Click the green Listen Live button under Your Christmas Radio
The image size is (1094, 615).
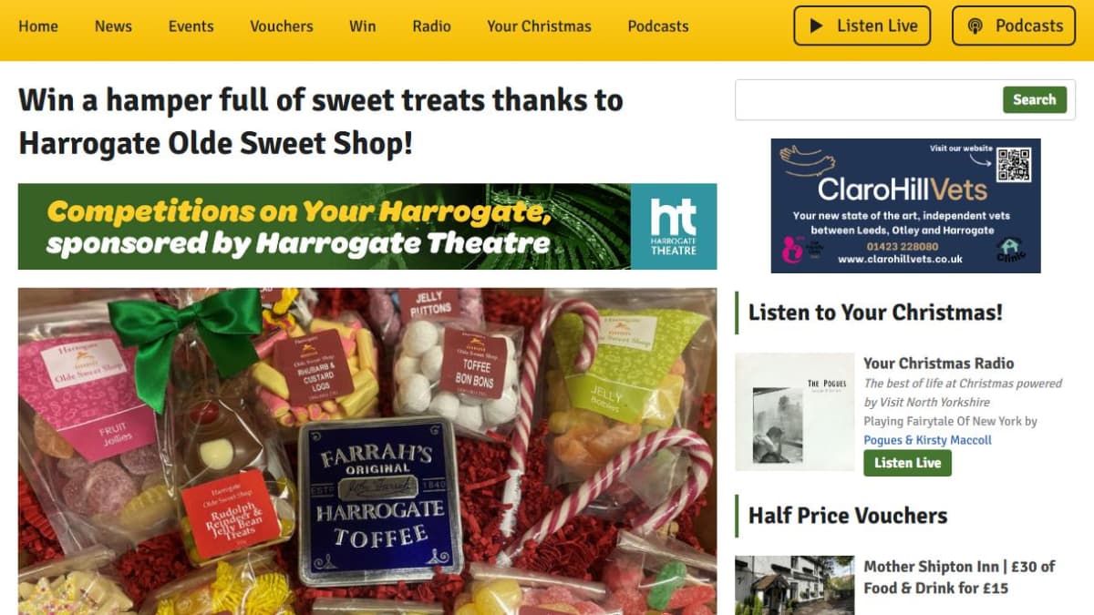point(907,463)
